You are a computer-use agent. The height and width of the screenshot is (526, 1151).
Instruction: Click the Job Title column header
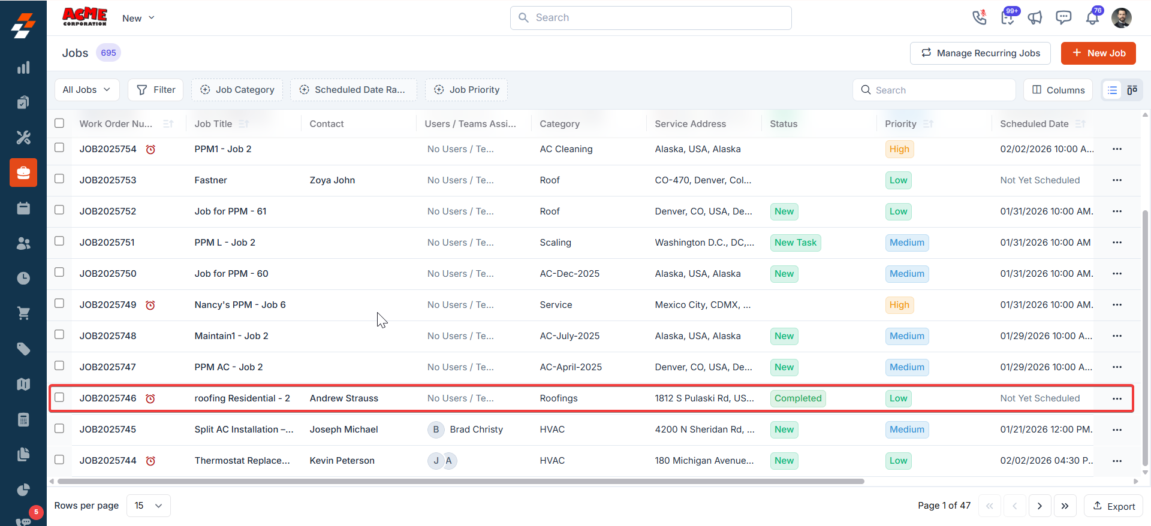coord(213,124)
